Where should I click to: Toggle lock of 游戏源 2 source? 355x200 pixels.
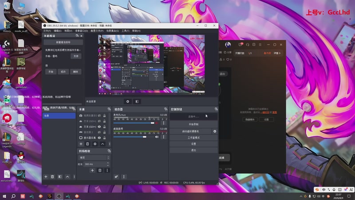click(104, 132)
